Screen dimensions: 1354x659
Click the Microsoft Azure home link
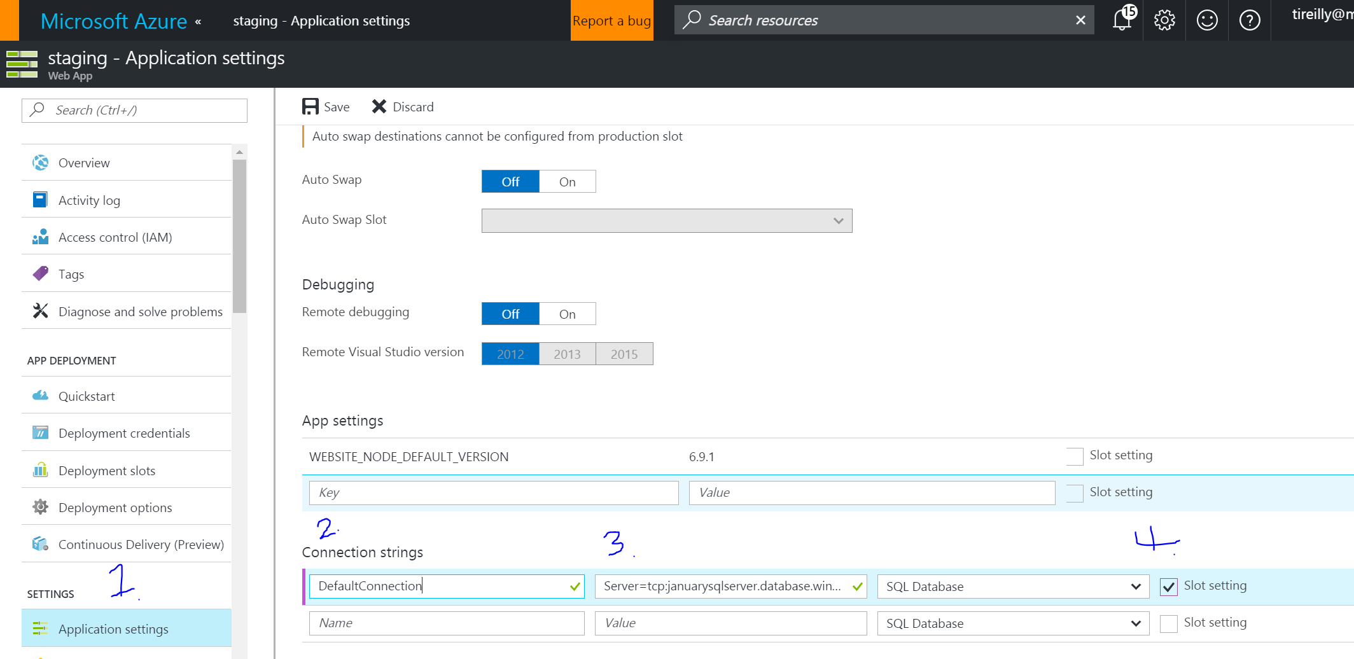114,21
